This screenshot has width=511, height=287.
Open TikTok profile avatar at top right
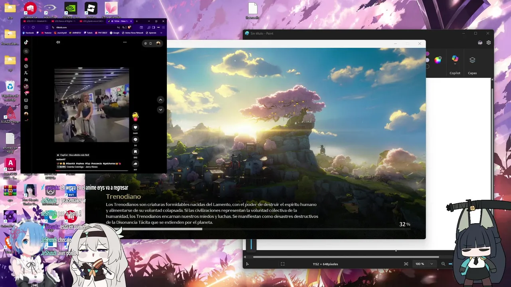coord(158,43)
